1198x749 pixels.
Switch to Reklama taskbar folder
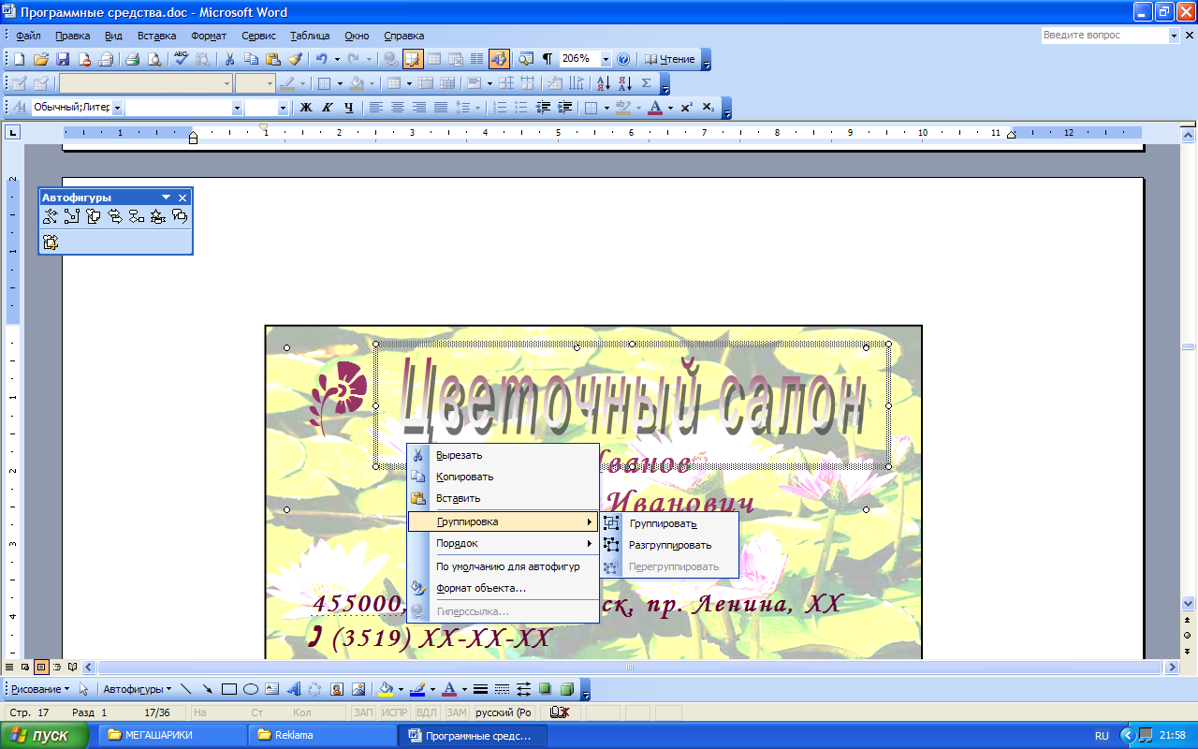(323, 735)
